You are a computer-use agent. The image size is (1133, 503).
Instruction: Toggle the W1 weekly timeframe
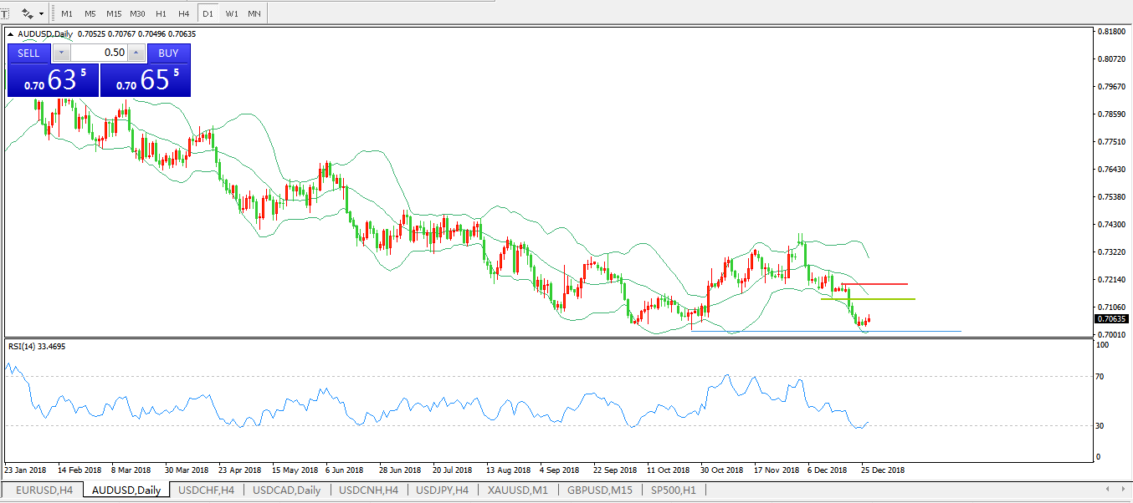[232, 13]
